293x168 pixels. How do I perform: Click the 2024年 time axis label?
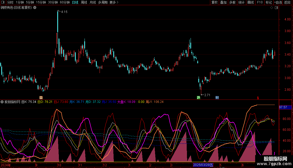tap(6, 165)
